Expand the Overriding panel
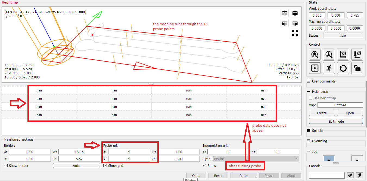367x181 pixels. pos(319,141)
